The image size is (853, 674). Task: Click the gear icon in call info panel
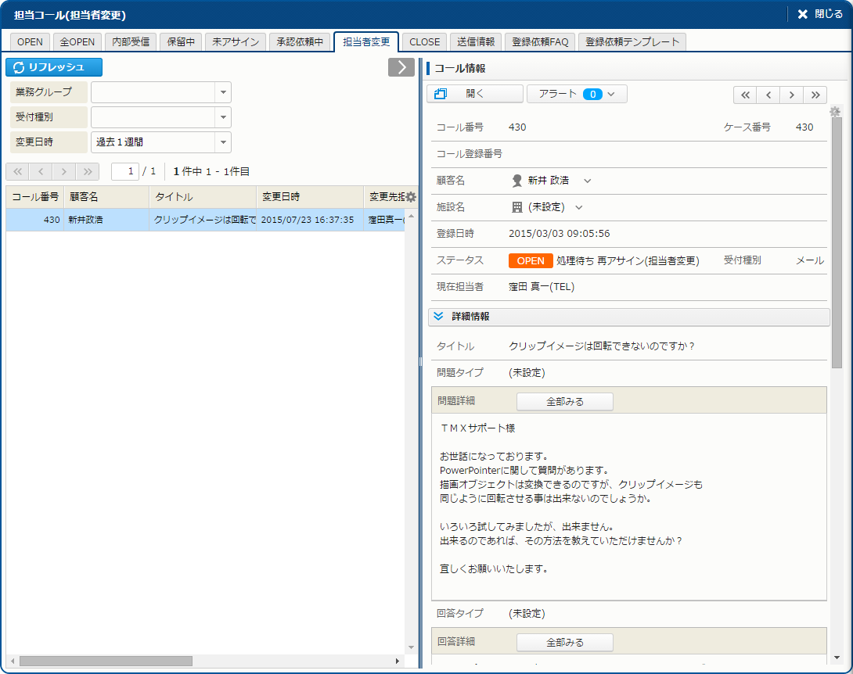835,112
